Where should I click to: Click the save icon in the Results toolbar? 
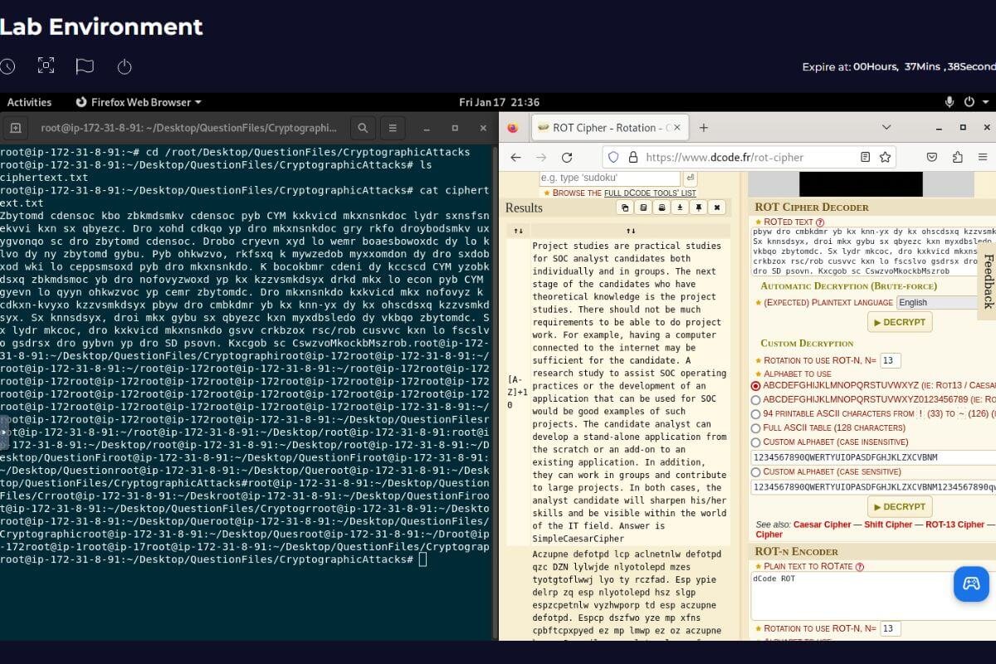[x=643, y=207]
